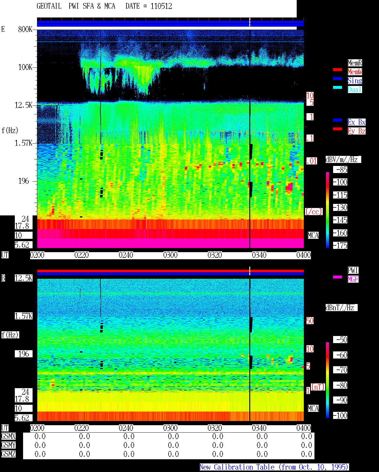Click the '-100' magnetic color scale value
Screen dimensions: 379x472
[x=340, y=415]
